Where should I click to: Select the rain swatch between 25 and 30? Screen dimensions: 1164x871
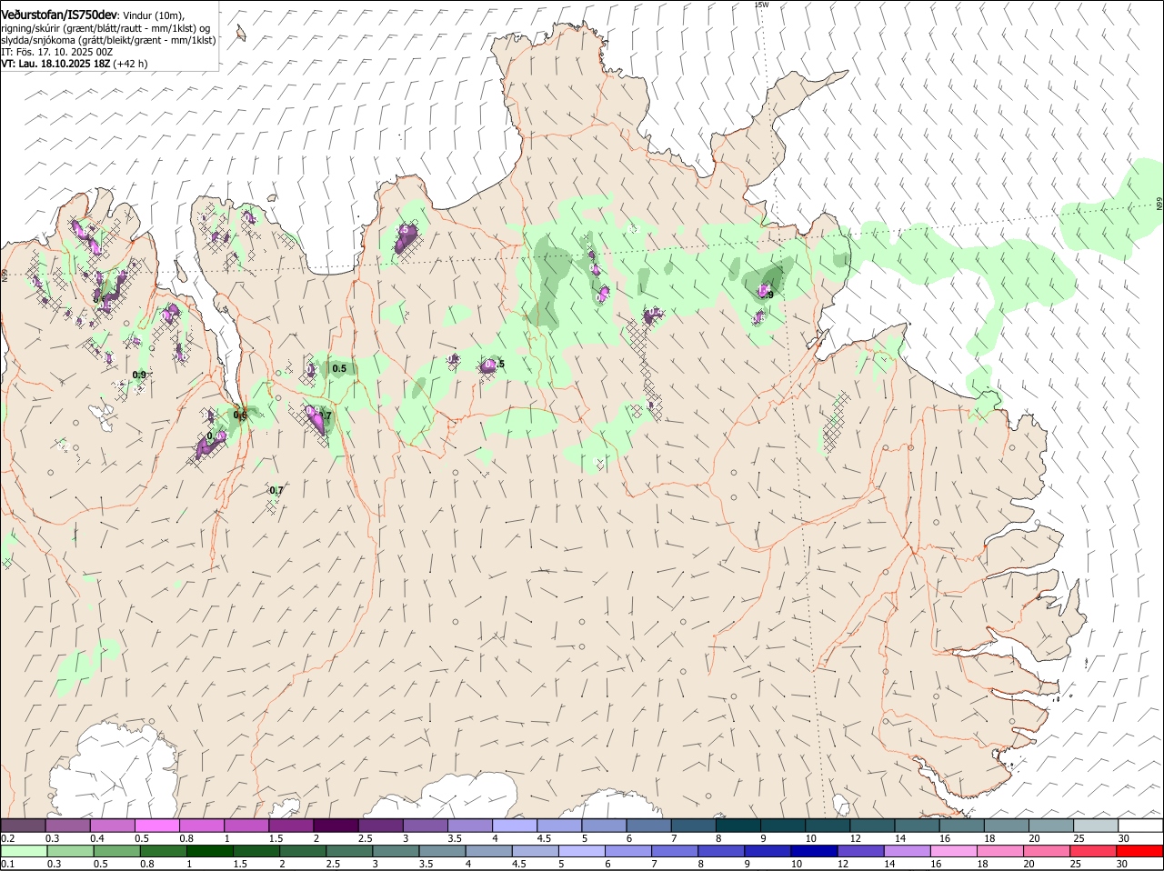pos(1096,852)
